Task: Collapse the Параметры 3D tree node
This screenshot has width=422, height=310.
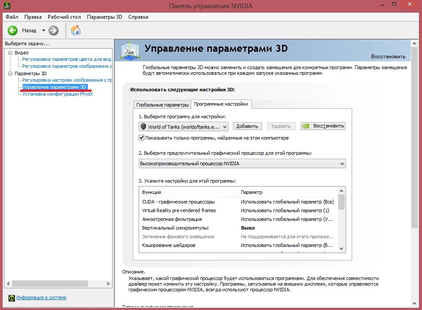Action: [x=10, y=73]
